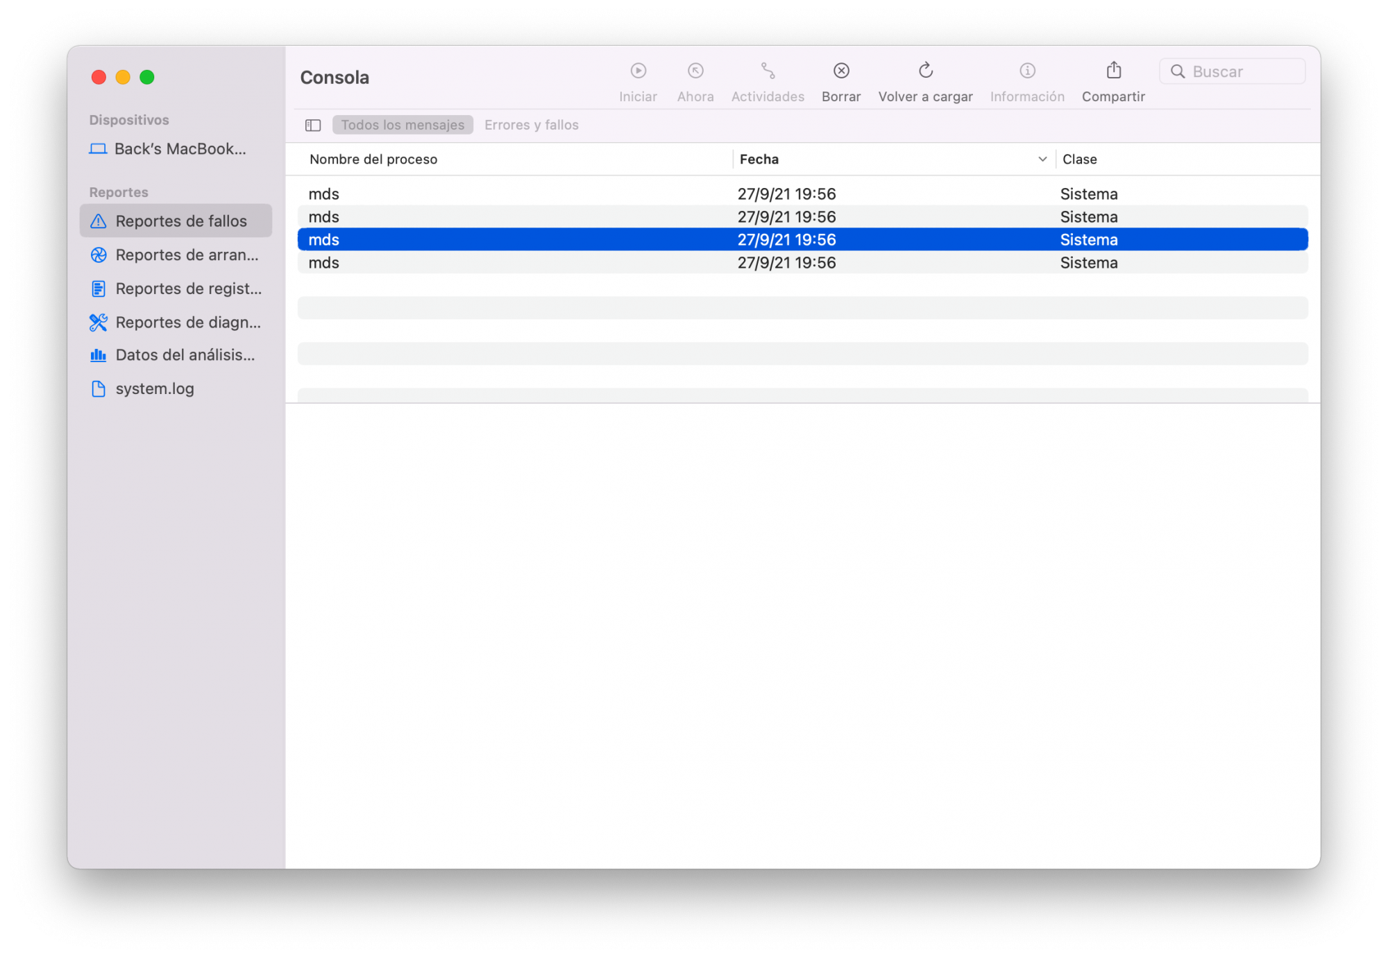Image resolution: width=1388 pixels, height=958 pixels.
Task: Sort by the Clase column header
Action: click(x=1079, y=160)
